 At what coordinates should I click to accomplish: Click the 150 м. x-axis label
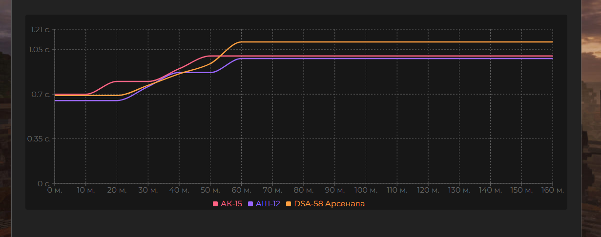pos(521,190)
